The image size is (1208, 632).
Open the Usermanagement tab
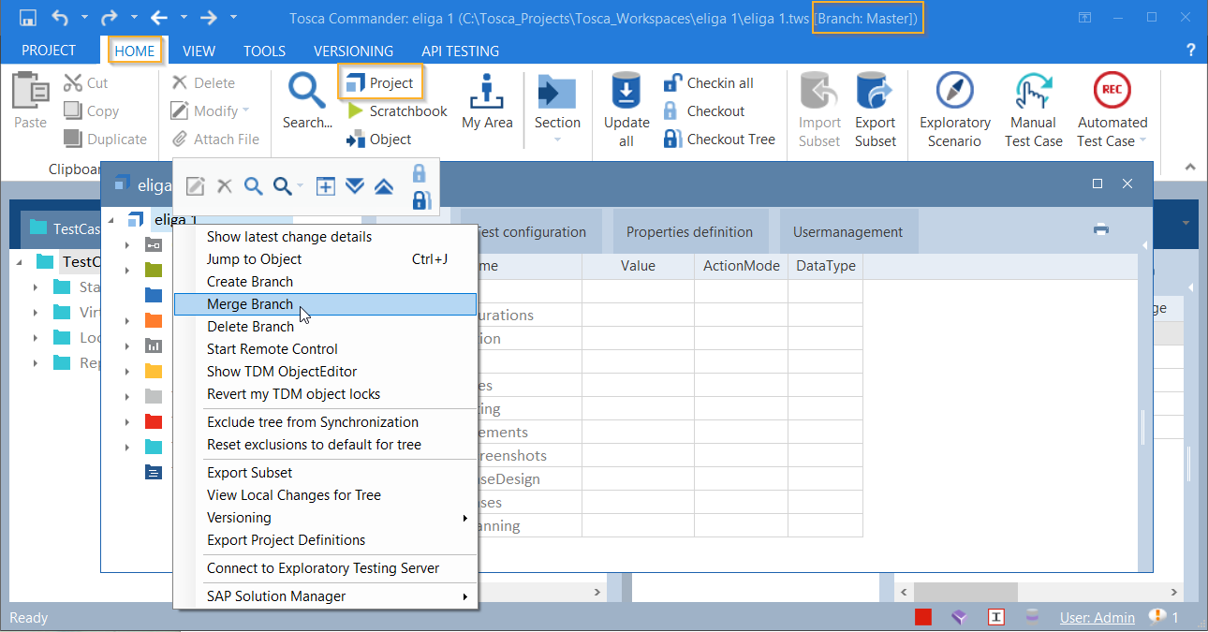847,232
